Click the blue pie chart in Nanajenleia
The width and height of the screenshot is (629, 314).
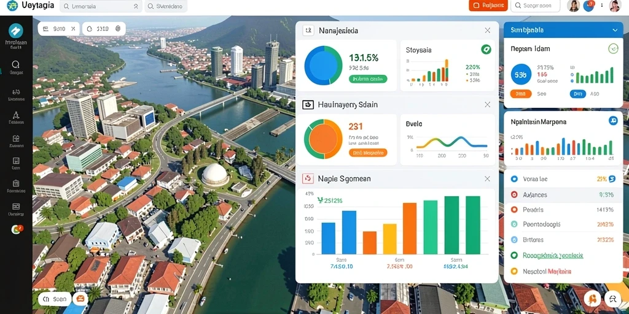click(323, 65)
